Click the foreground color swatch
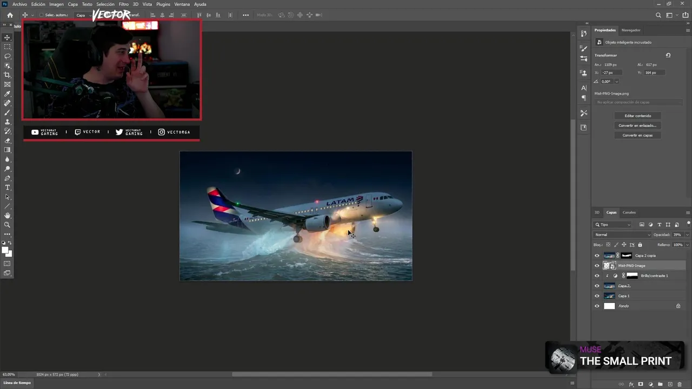 point(5,250)
